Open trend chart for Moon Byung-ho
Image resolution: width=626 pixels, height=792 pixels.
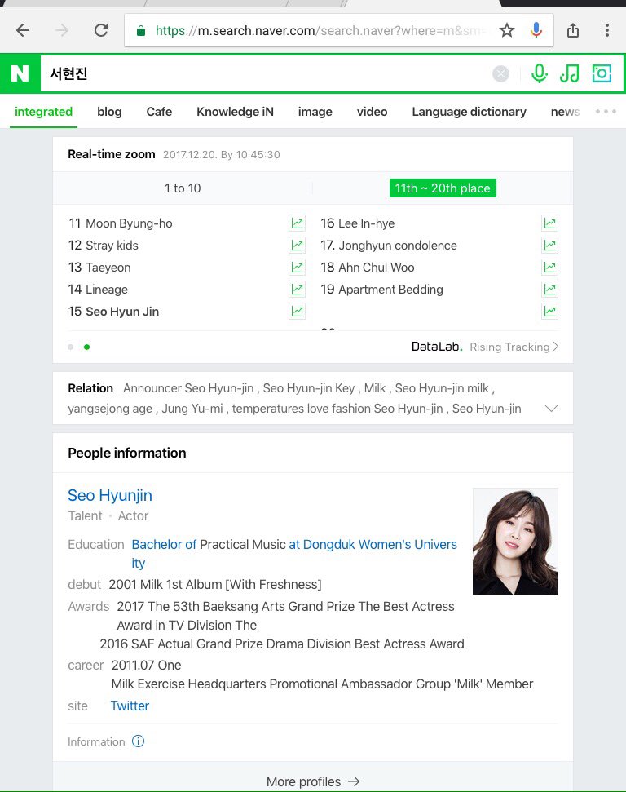pyautogui.click(x=297, y=223)
